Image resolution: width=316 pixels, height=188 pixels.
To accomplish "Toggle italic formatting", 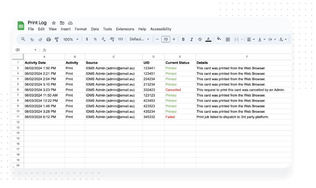I will tap(192, 39).
